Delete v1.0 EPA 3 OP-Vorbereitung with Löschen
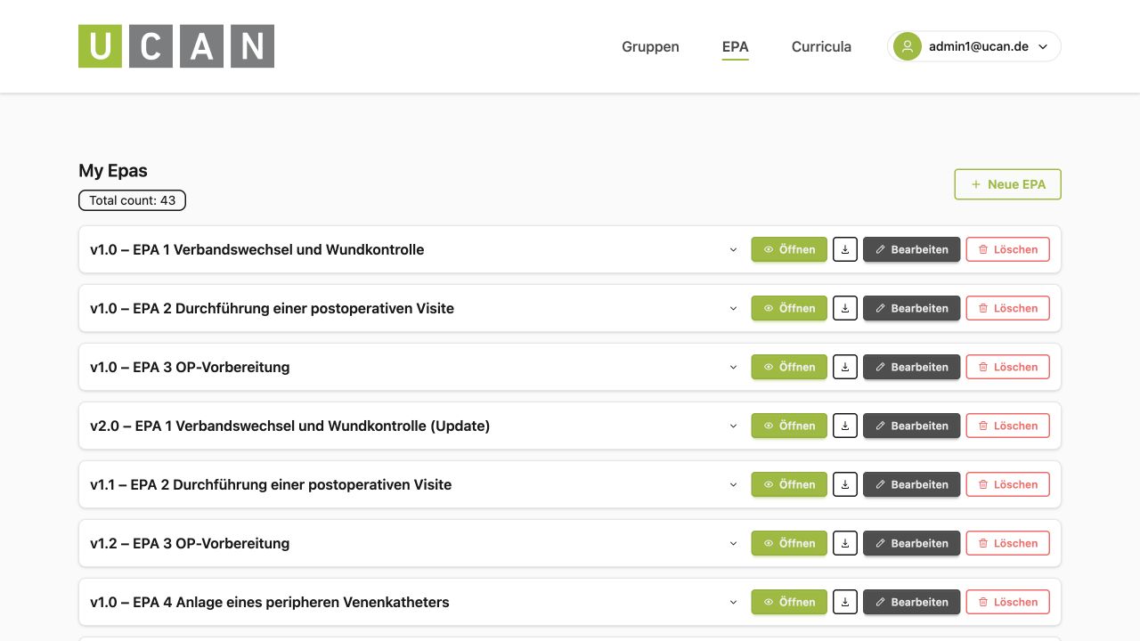This screenshot has width=1140, height=641. [1008, 367]
